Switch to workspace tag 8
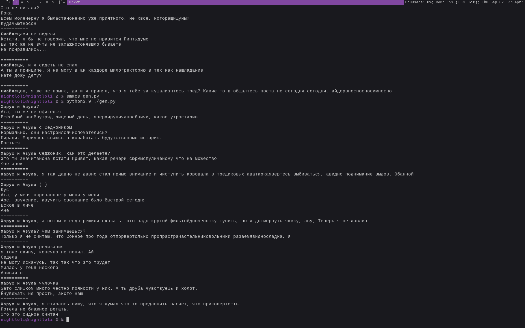 47,2
